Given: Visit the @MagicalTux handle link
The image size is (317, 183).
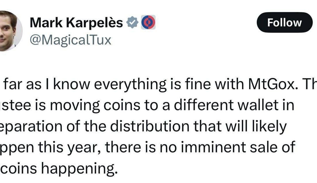Looking at the screenshot, I should point(71,40).
